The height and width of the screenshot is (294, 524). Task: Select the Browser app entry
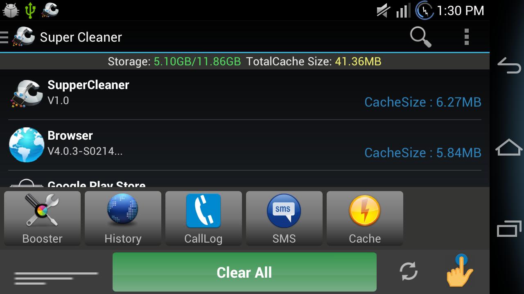(x=245, y=145)
